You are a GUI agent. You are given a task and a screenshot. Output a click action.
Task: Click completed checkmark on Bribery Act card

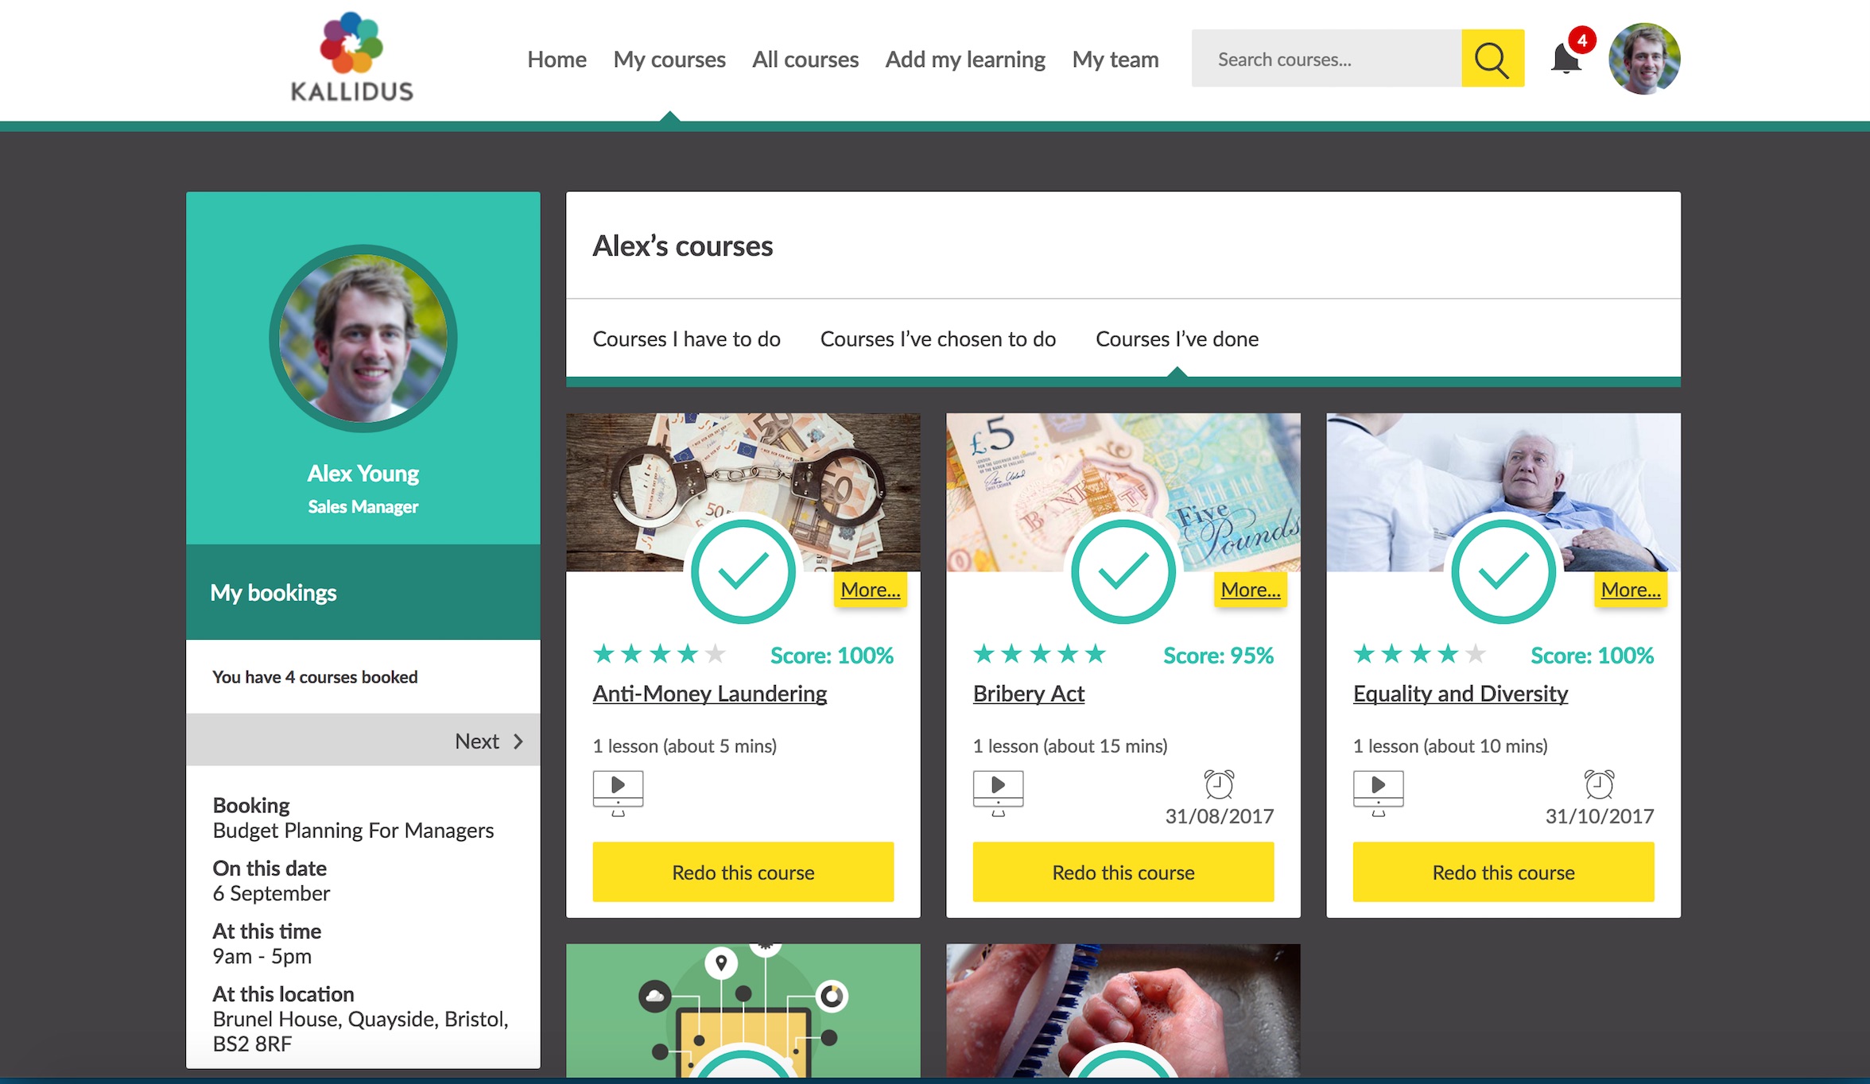[x=1123, y=571]
